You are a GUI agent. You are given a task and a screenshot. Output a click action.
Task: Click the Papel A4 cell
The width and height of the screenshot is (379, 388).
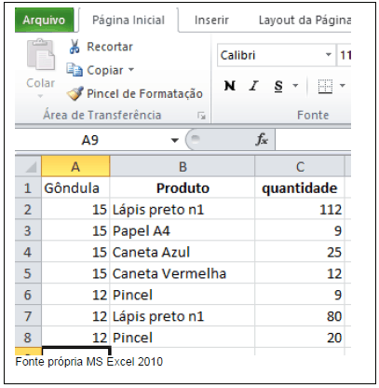[183, 231]
